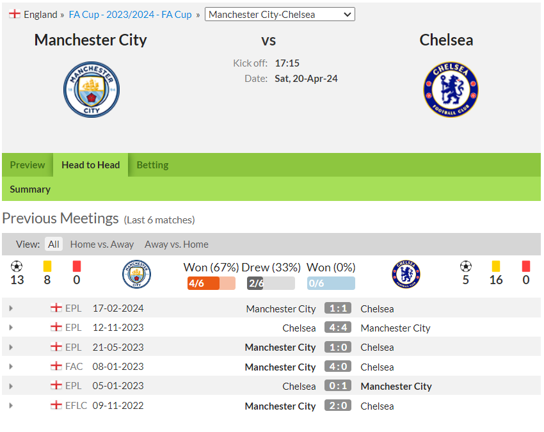Click the England flag icon in breadcrumb
544x432 pixels.
click(15, 14)
